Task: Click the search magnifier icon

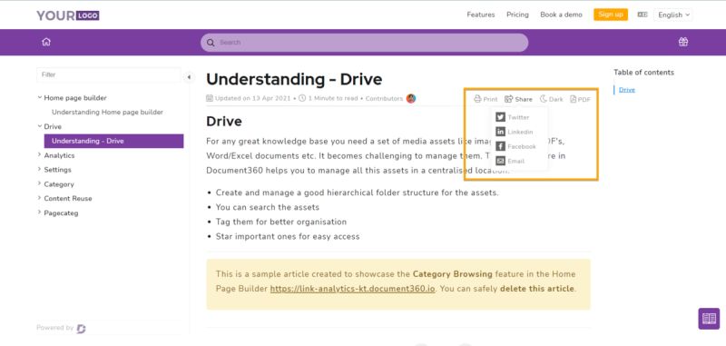Action: pos(211,43)
